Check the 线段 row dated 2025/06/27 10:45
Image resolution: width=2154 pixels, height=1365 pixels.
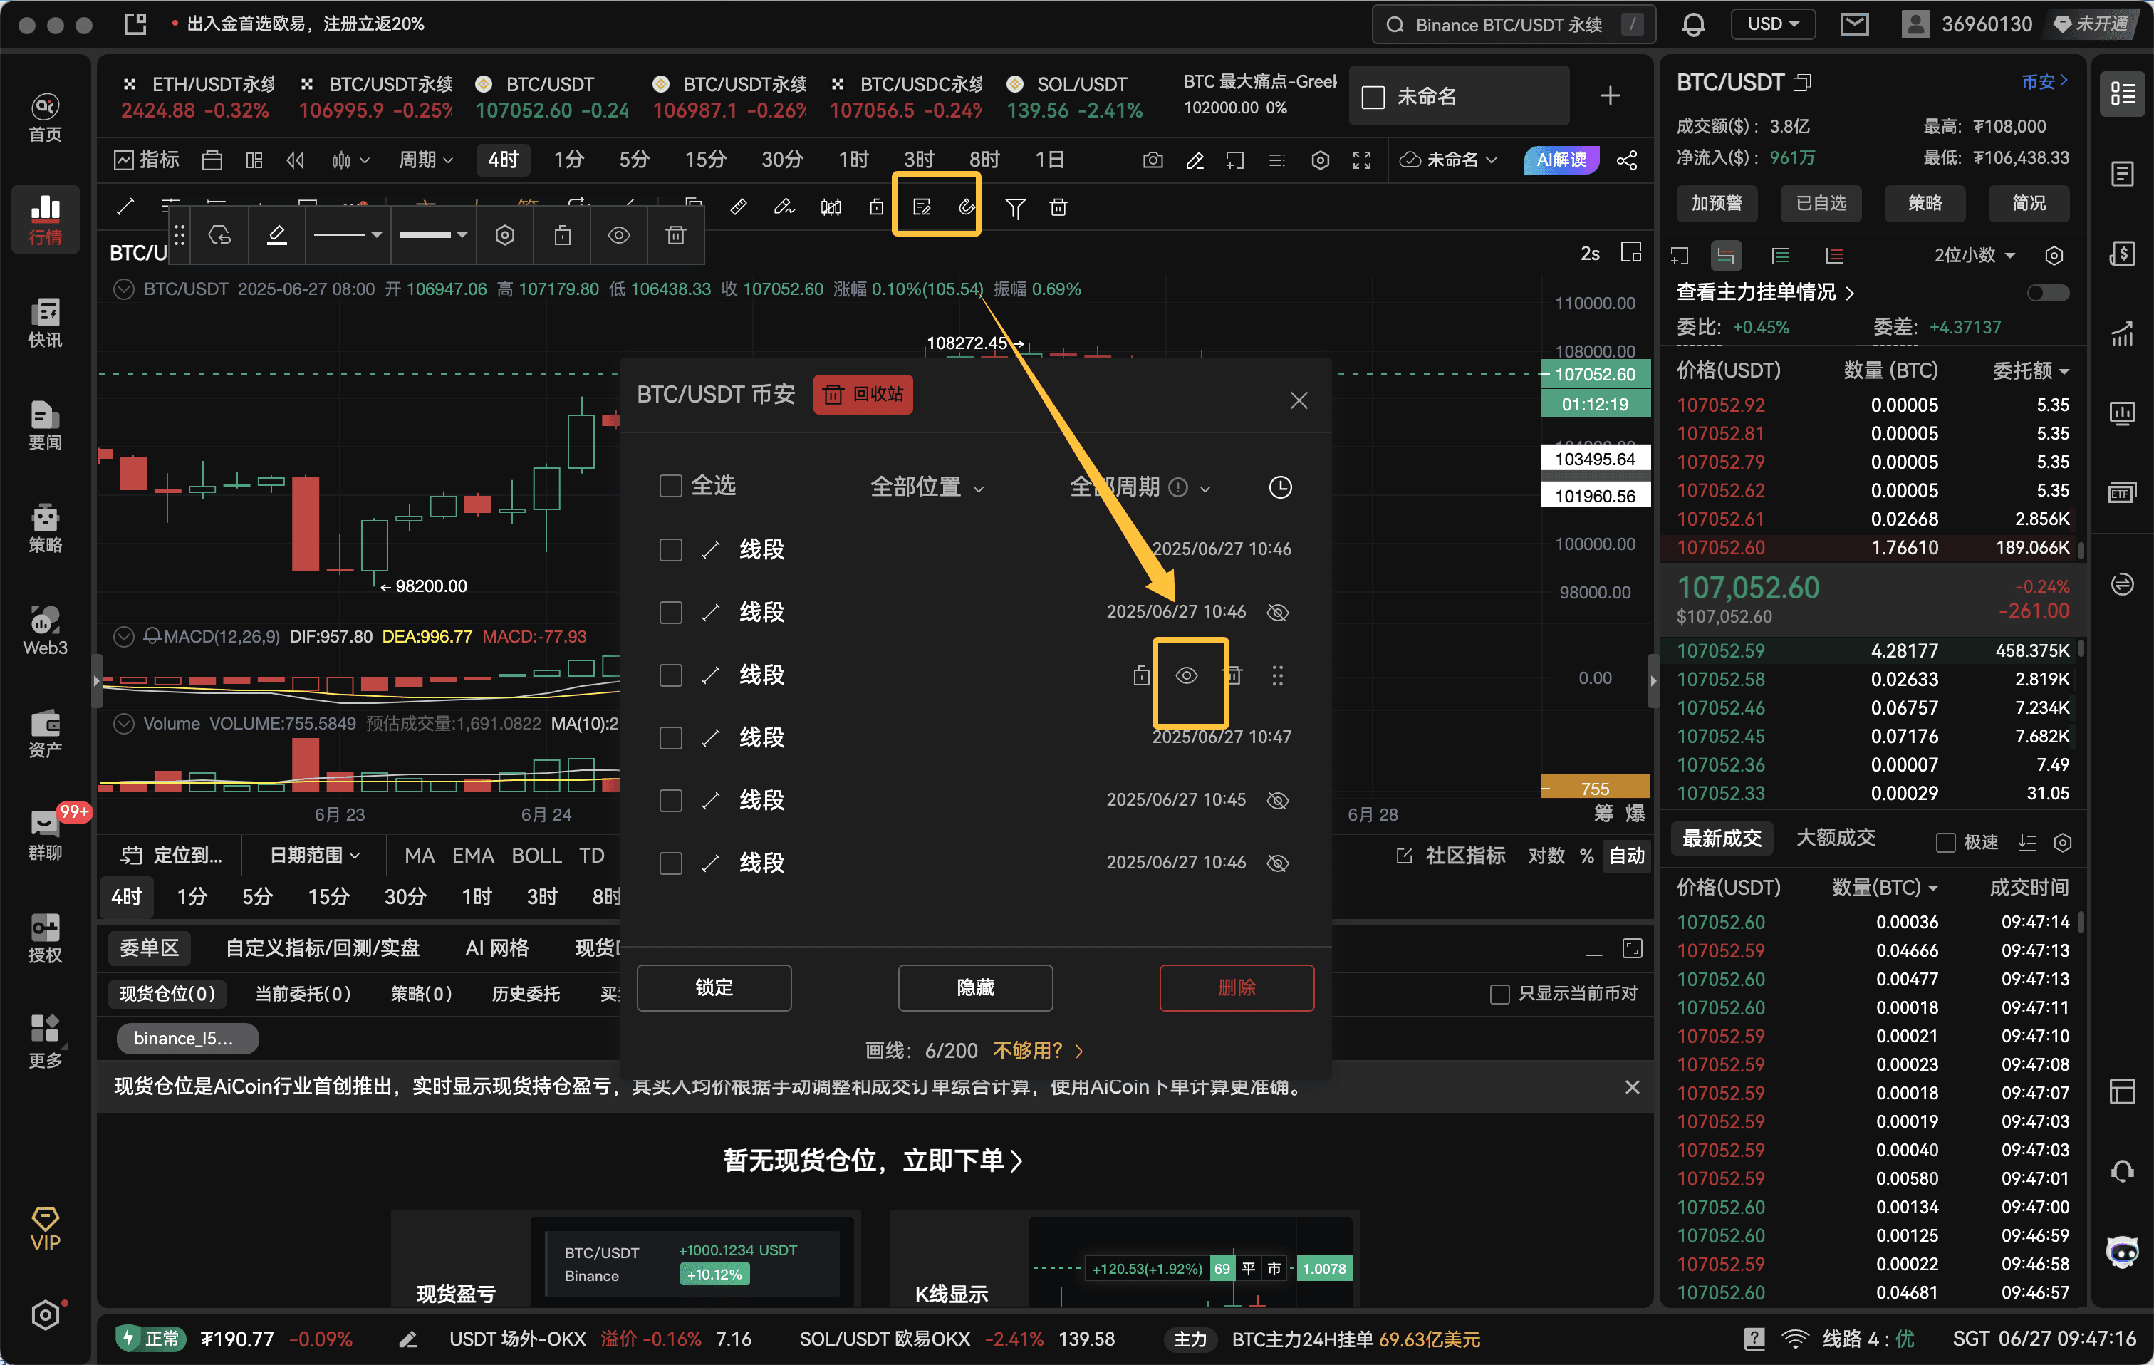pyautogui.click(x=670, y=801)
